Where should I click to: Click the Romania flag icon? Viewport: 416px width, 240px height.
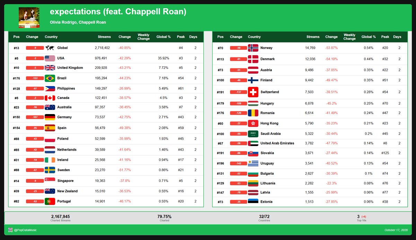[x=253, y=113]
